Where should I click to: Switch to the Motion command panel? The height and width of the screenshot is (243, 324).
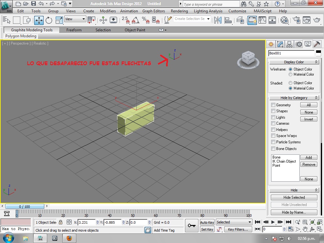299,44
